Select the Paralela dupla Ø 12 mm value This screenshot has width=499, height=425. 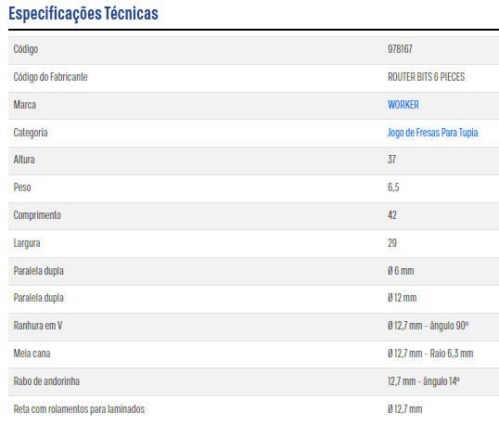pyautogui.click(x=402, y=298)
